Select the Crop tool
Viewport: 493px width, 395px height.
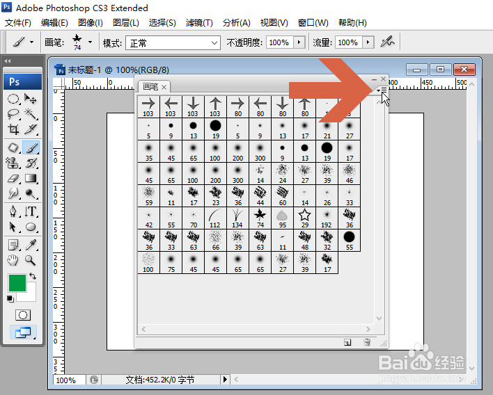tap(13, 129)
